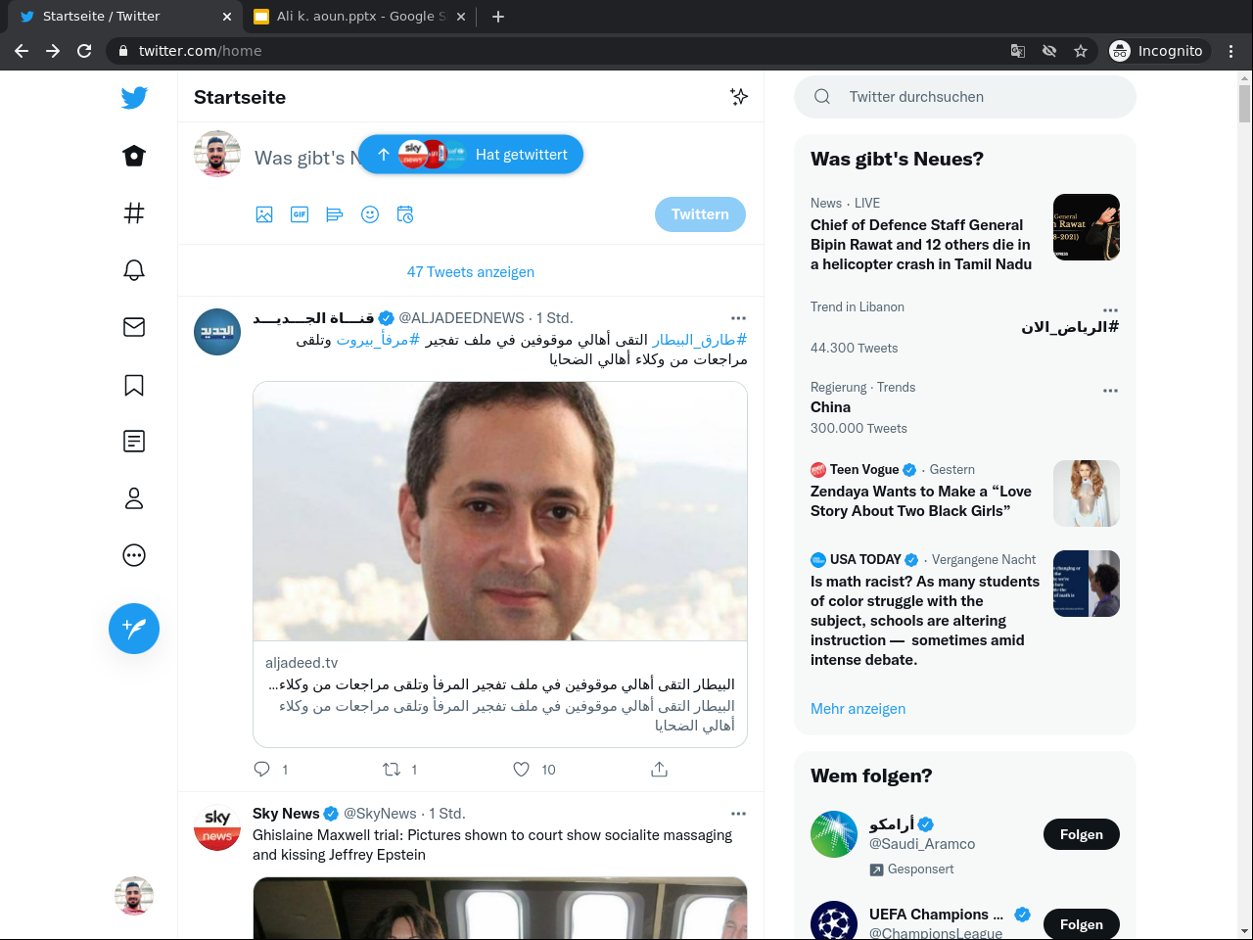Open more options on Sky News tweet
The width and height of the screenshot is (1253, 940).
[738, 814]
